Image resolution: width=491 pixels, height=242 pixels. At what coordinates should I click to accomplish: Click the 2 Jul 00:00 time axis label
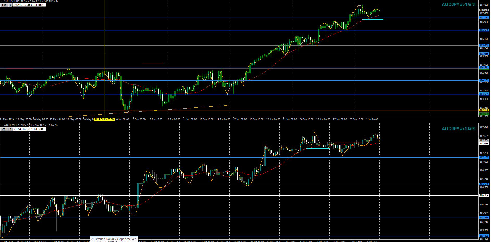tap(372, 119)
